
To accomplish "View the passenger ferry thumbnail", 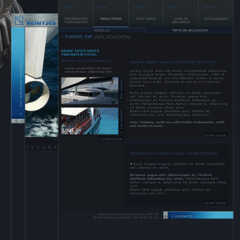I will point(90,121).
